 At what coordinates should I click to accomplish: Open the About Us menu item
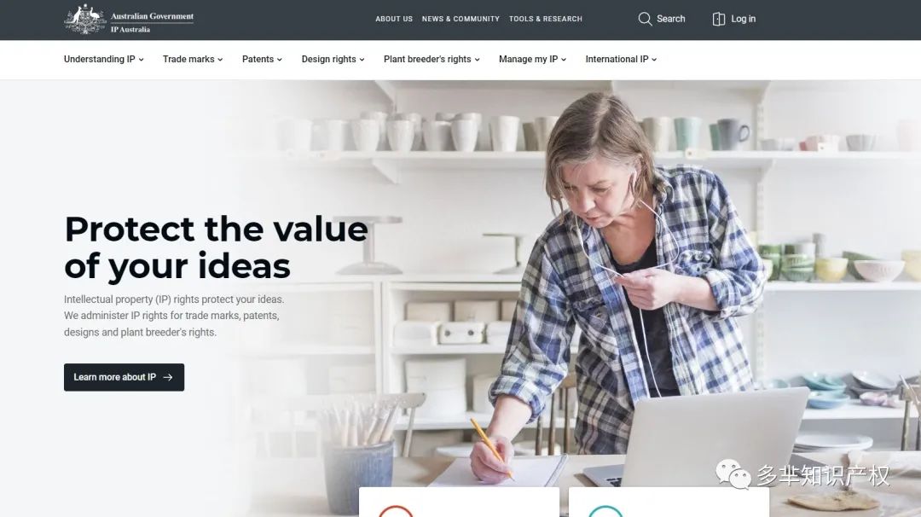pyautogui.click(x=394, y=19)
